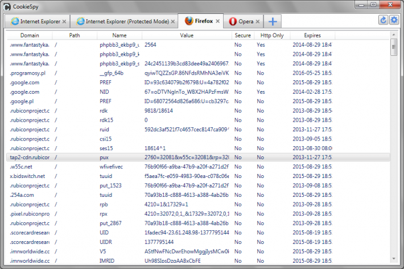Click the Firefox logo icon on tab
This screenshot has height=269, width=404.
click(x=189, y=21)
